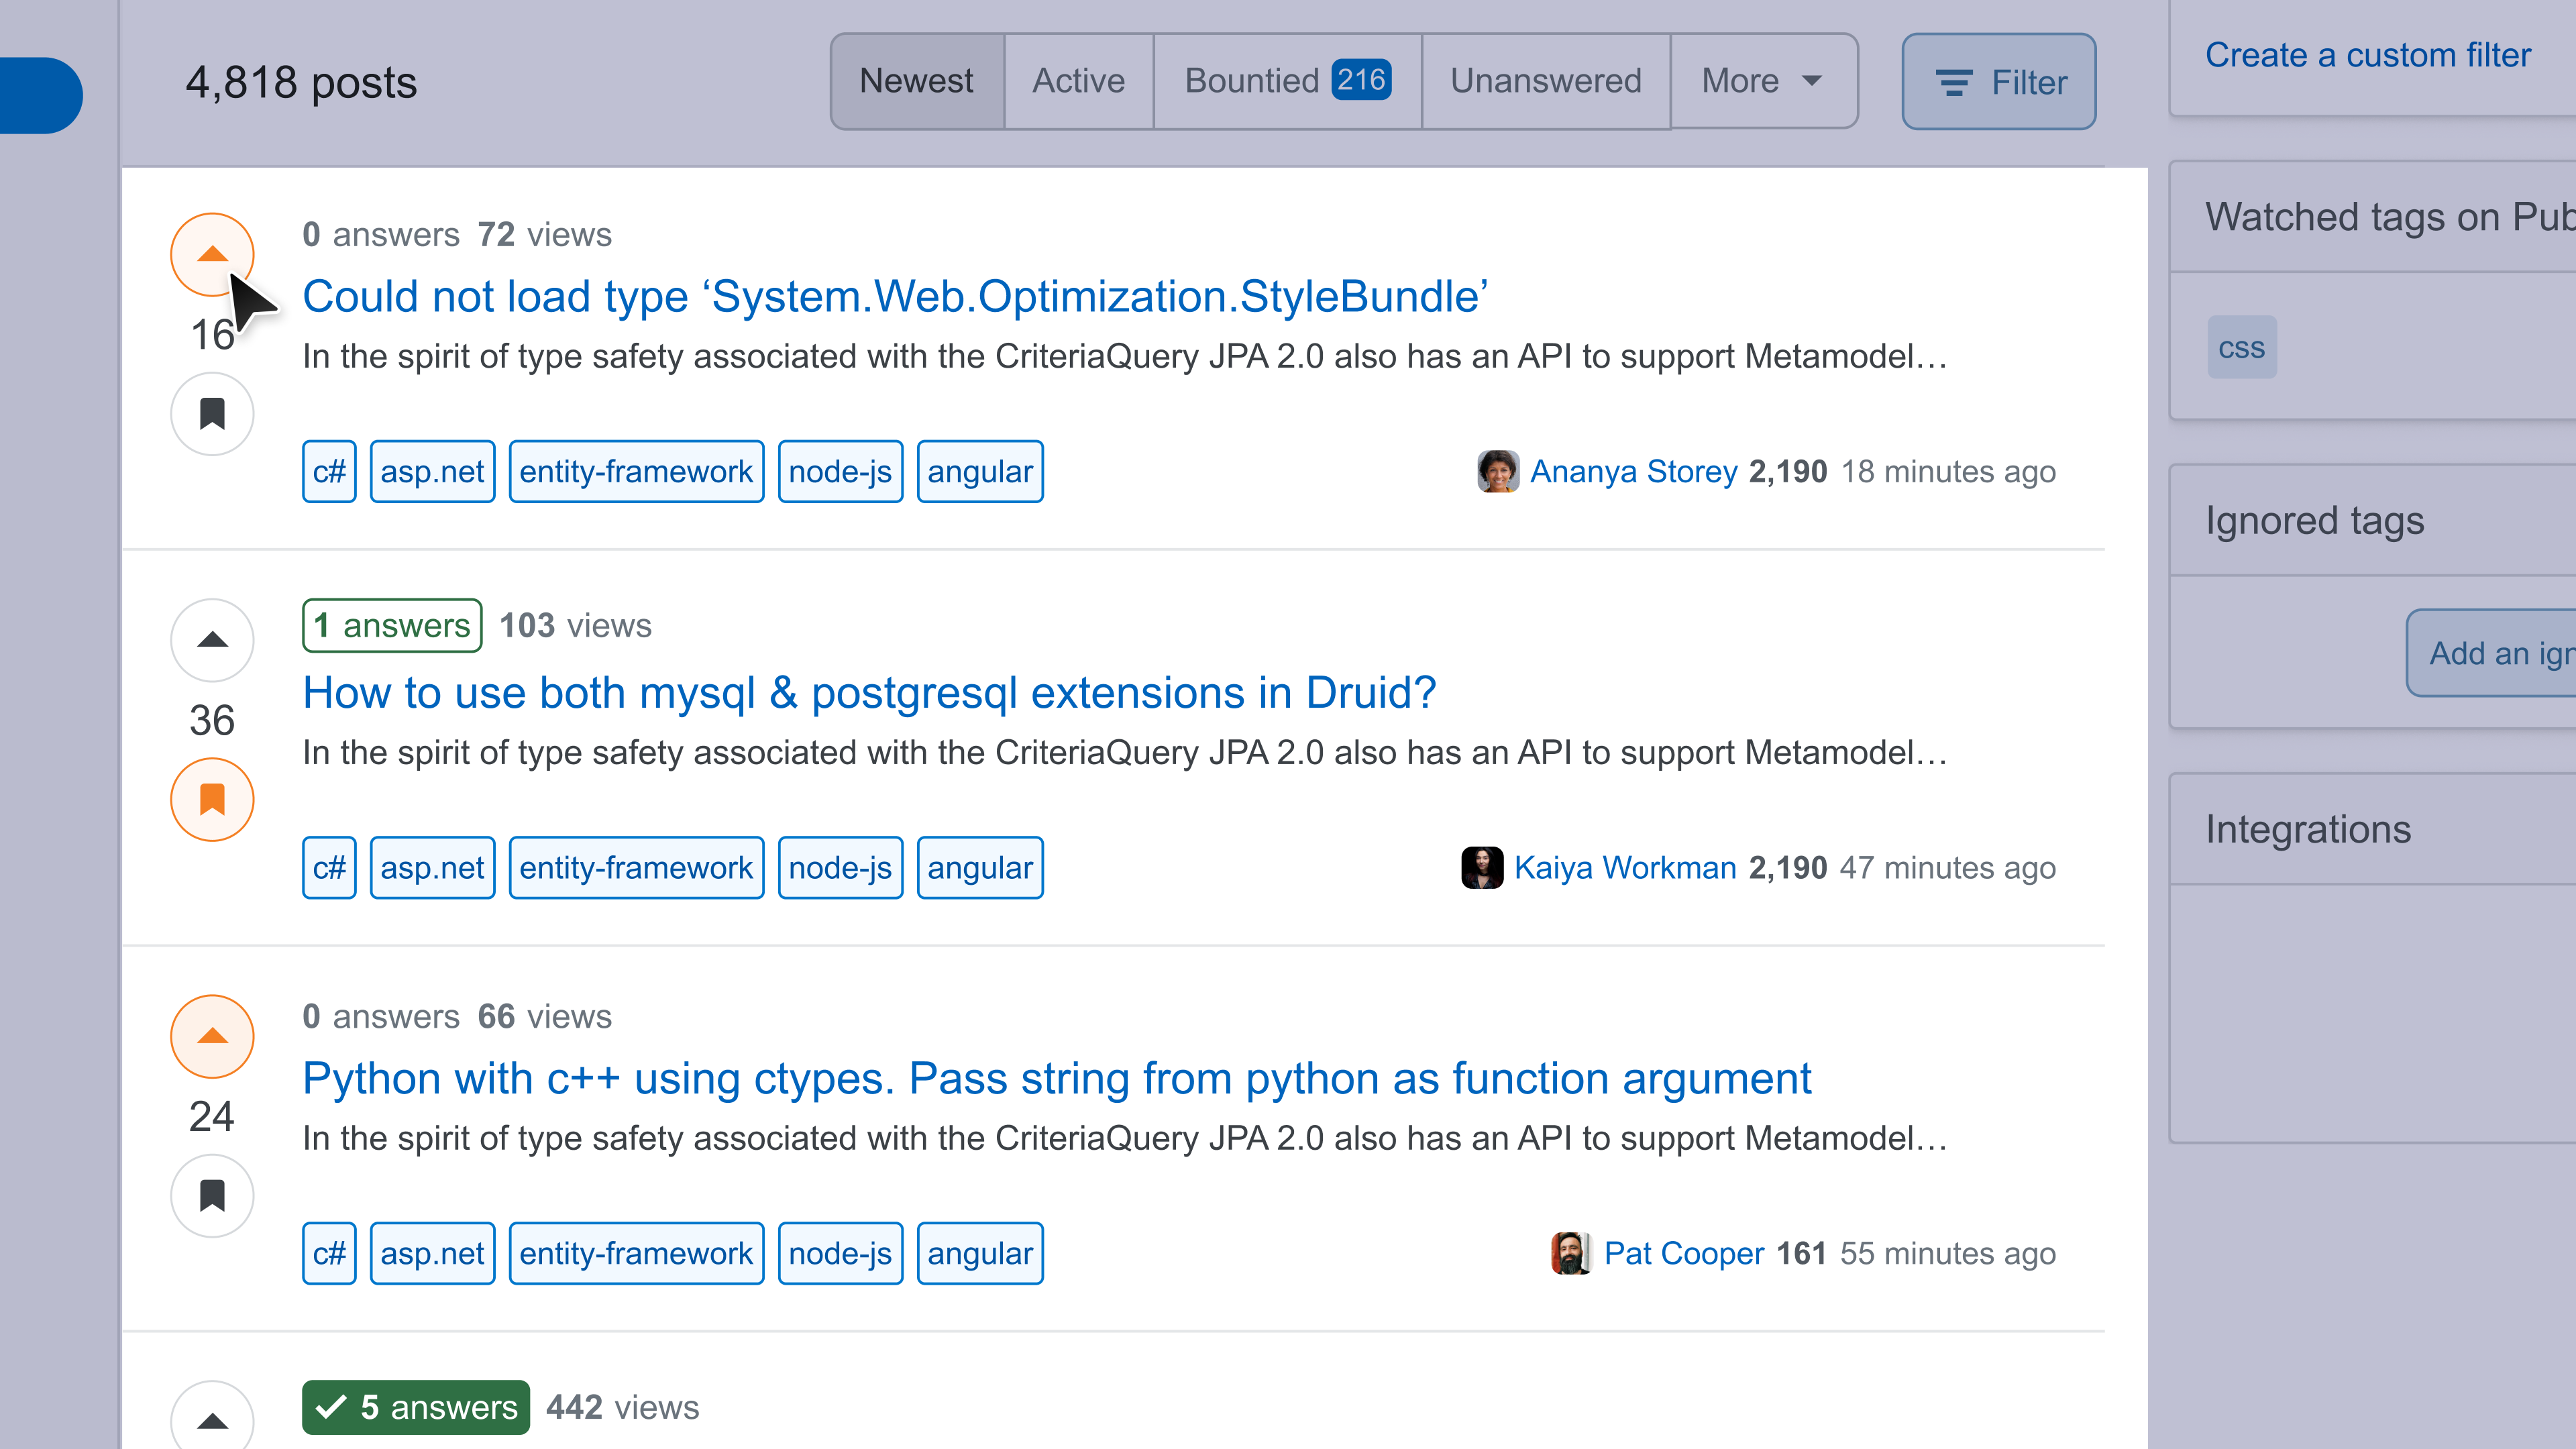Select asp.net tag on StyleBundle question
The image size is (2576, 1449).
[x=432, y=471]
